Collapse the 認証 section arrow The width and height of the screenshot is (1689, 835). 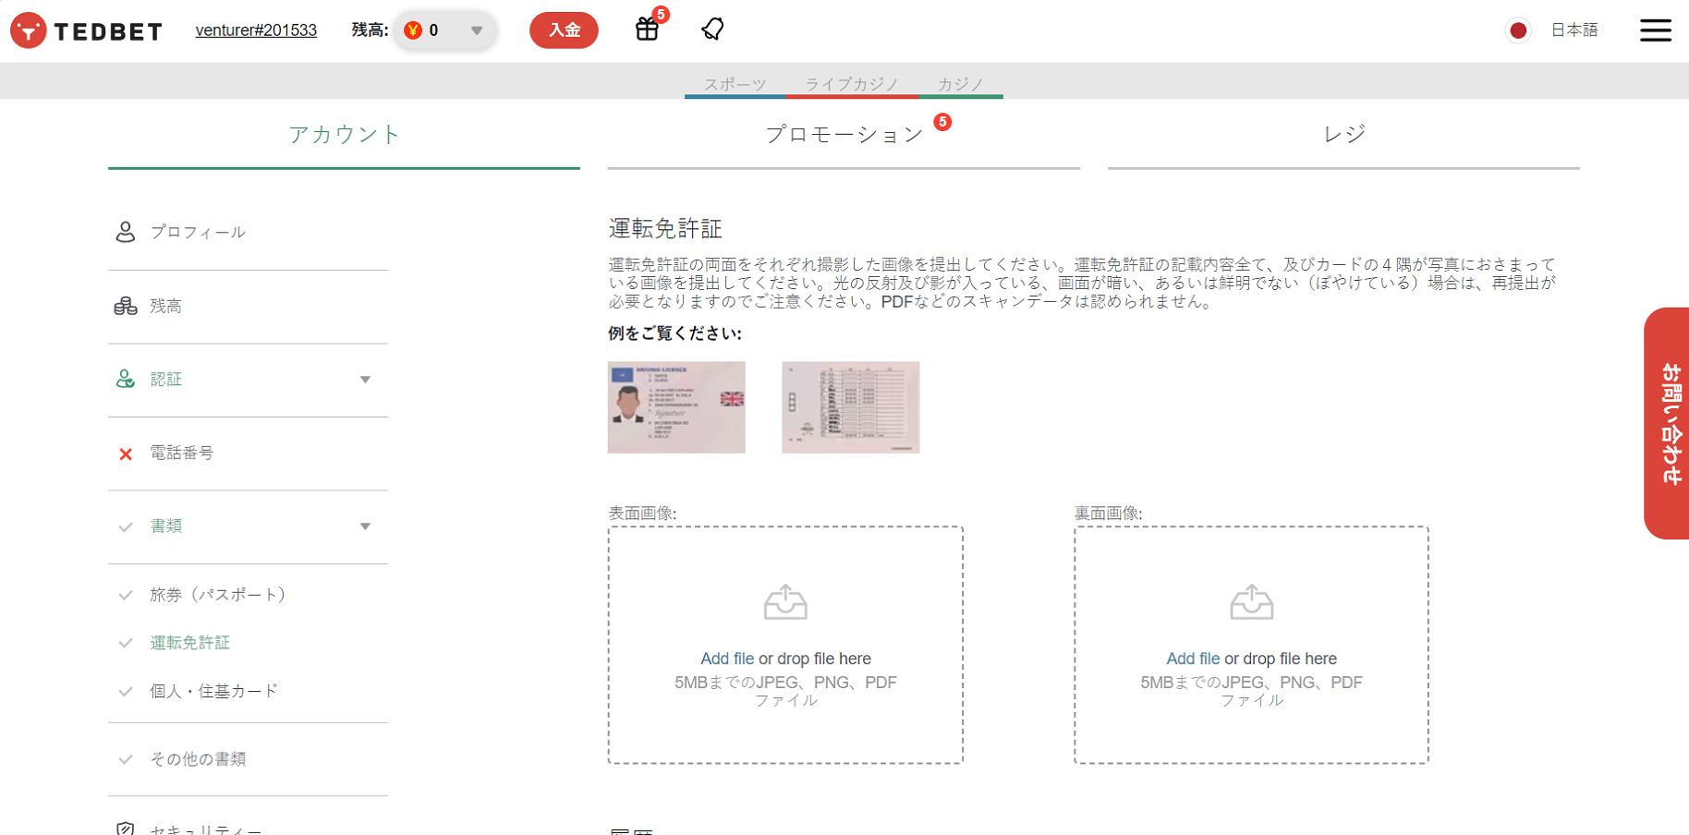pyautogui.click(x=365, y=380)
